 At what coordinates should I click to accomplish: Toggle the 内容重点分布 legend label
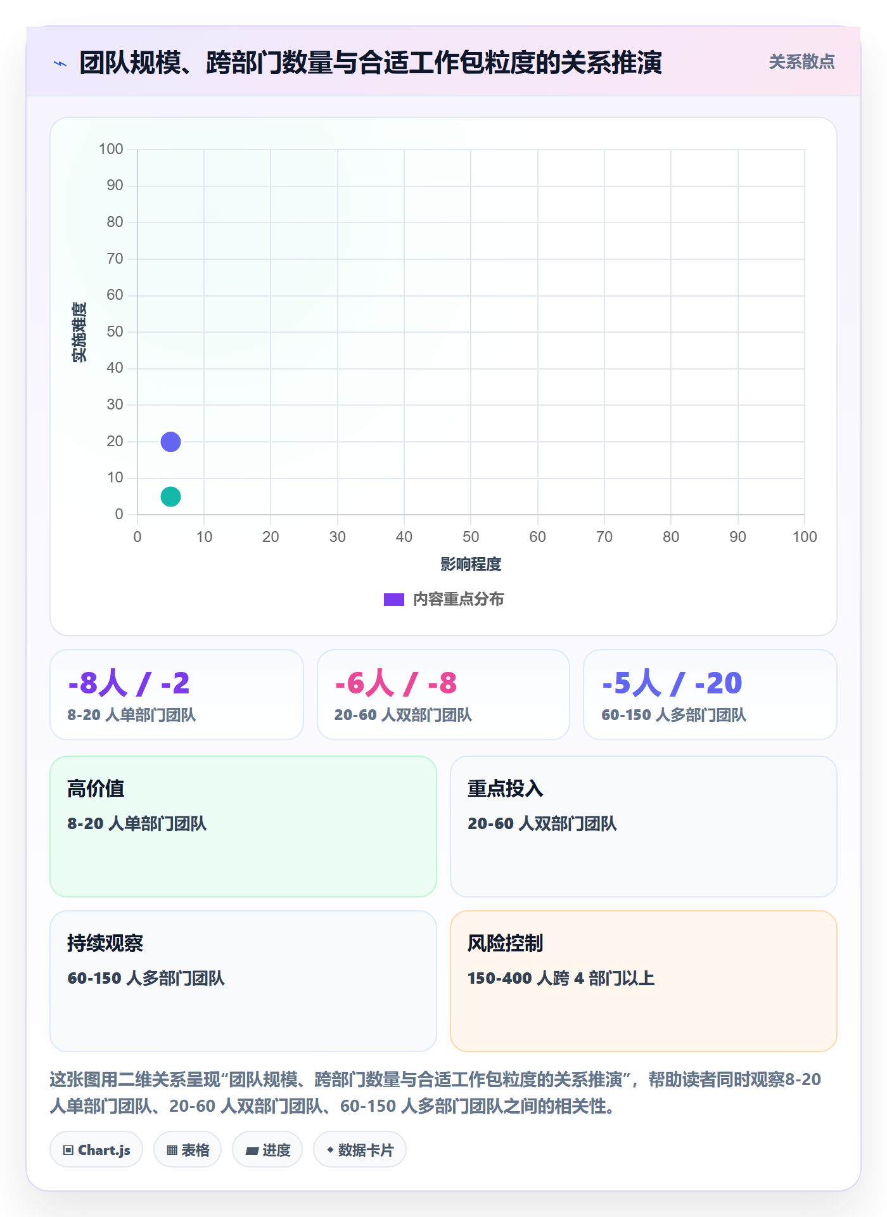[x=458, y=600]
